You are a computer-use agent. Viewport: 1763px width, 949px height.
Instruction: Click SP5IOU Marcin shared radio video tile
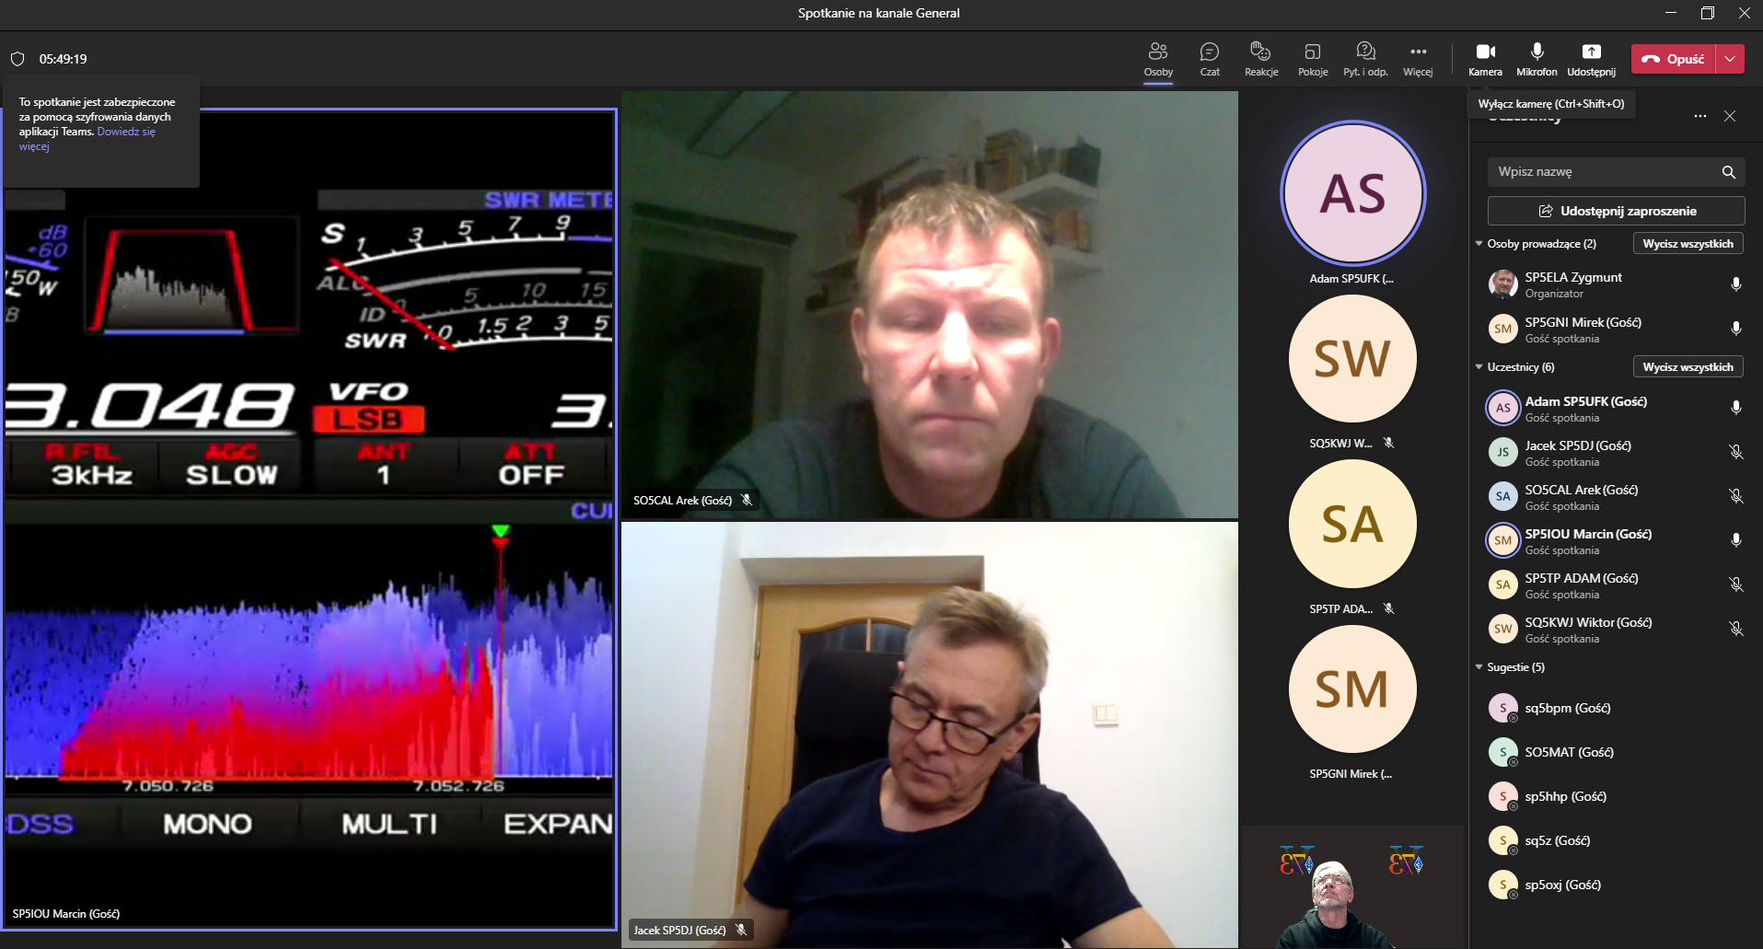[309, 519]
